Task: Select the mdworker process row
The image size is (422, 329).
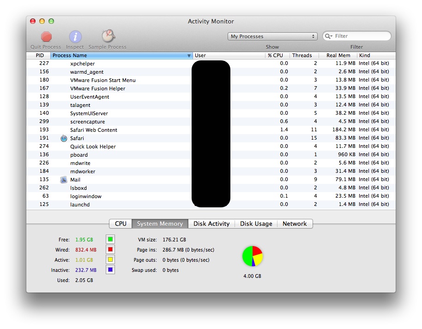Action: point(211,171)
